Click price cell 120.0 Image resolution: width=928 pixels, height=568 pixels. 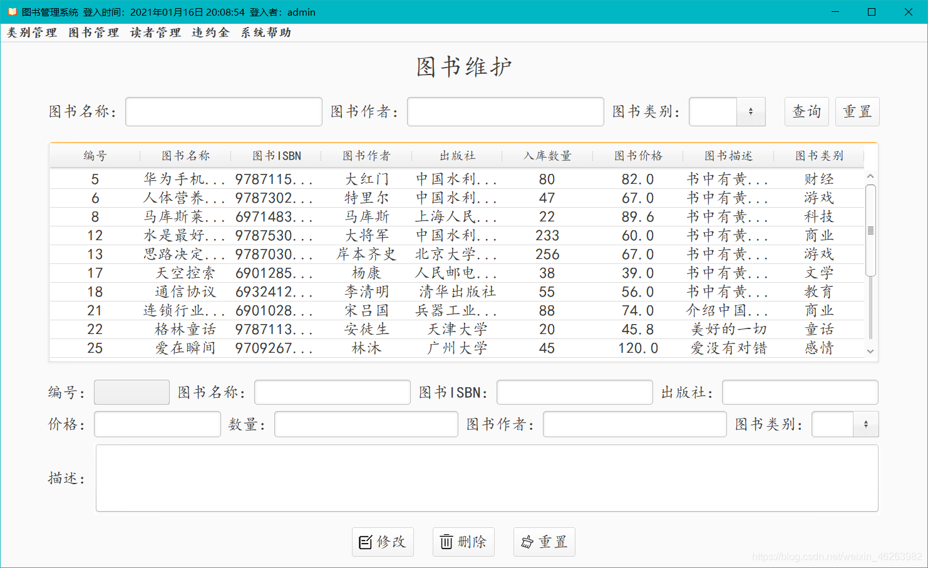(x=638, y=348)
